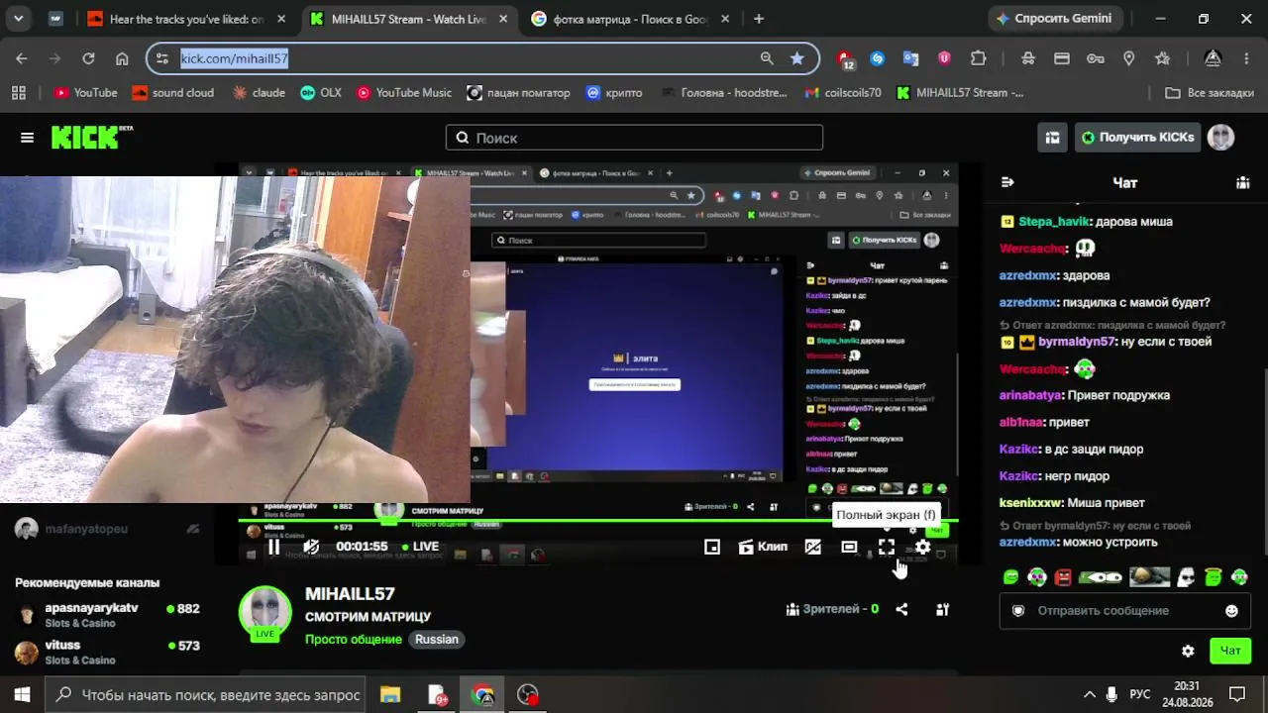The image size is (1268, 713).
Task: Open the tab search dropdown arrow
Action: click(x=19, y=19)
